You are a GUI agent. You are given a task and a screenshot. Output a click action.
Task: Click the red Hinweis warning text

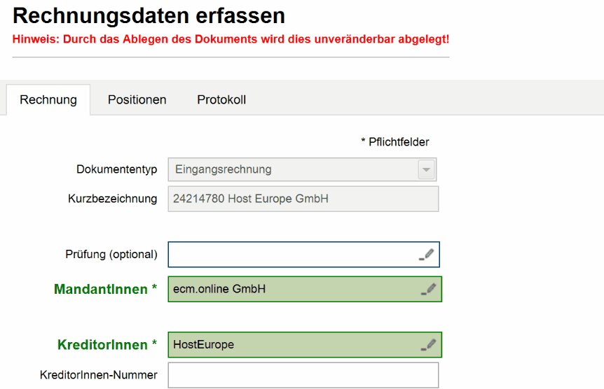click(x=231, y=39)
